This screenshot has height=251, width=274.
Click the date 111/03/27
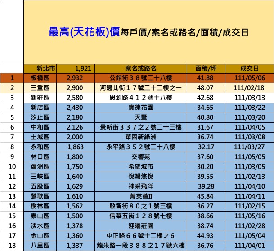pos(249,147)
